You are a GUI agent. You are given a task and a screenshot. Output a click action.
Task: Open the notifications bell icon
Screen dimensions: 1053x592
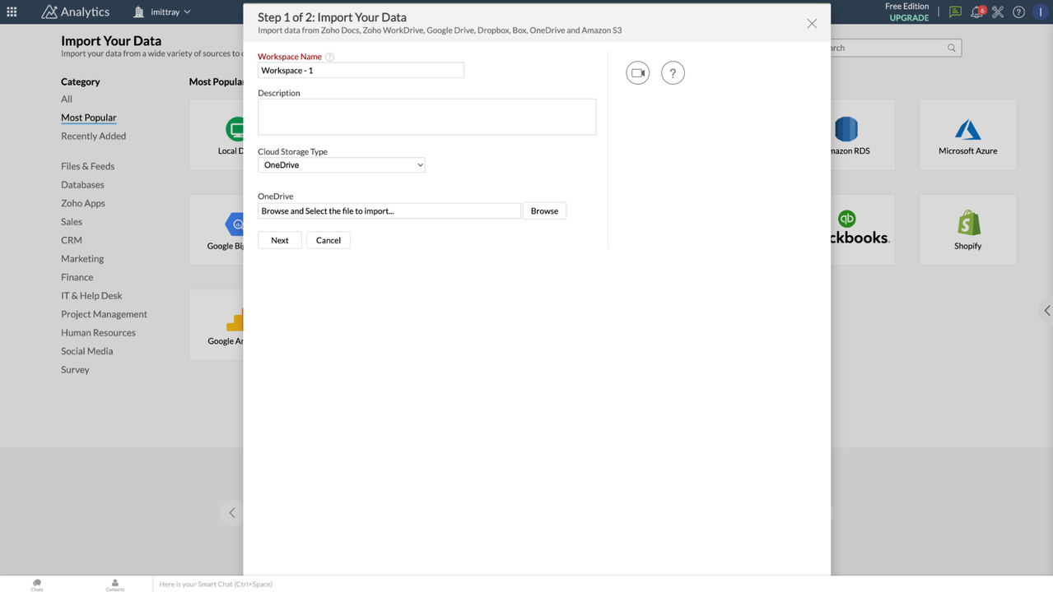(976, 12)
